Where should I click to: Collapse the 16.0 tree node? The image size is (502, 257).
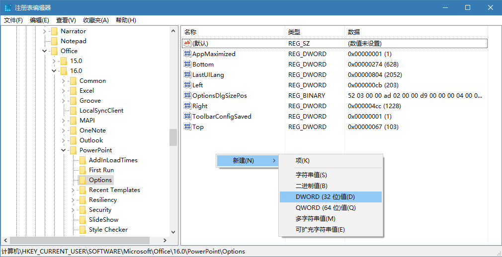(54, 70)
